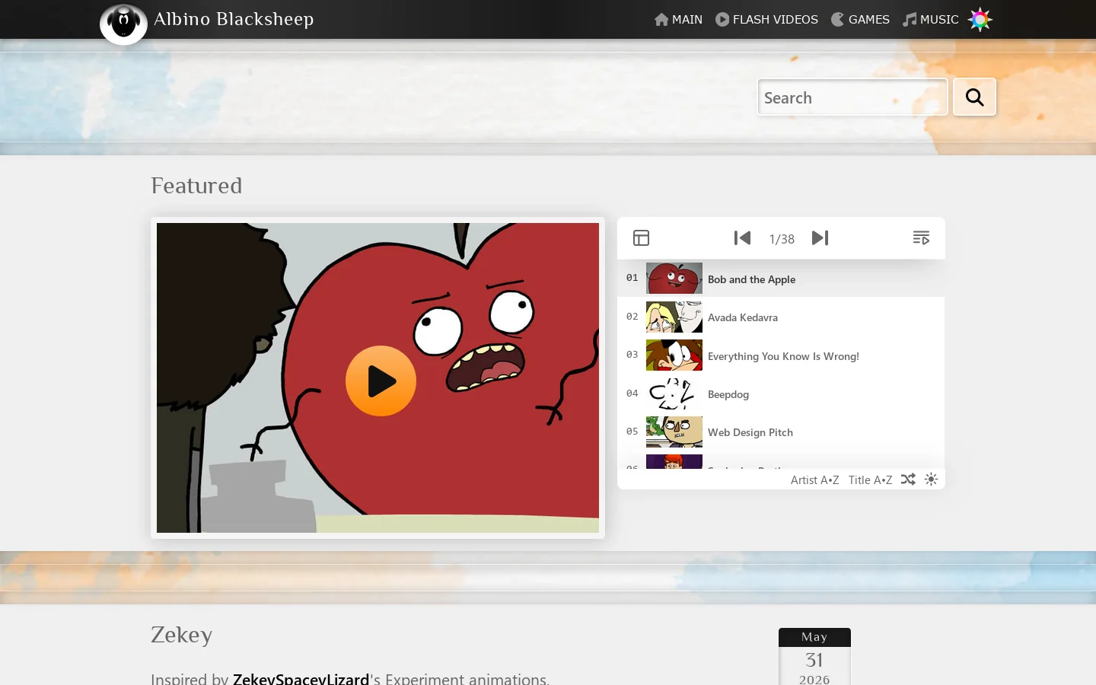Open the Albino Blacksheep title link
The height and width of the screenshot is (685, 1096).
[234, 19]
